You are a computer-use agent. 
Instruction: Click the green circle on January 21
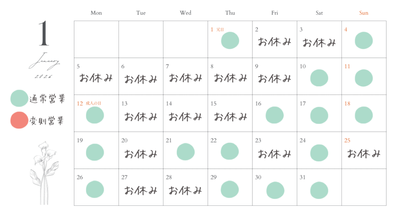click(x=185, y=152)
